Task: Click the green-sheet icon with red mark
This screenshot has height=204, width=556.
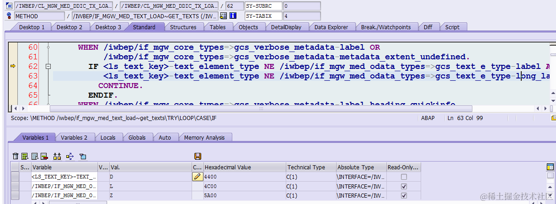Action: click(44, 157)
